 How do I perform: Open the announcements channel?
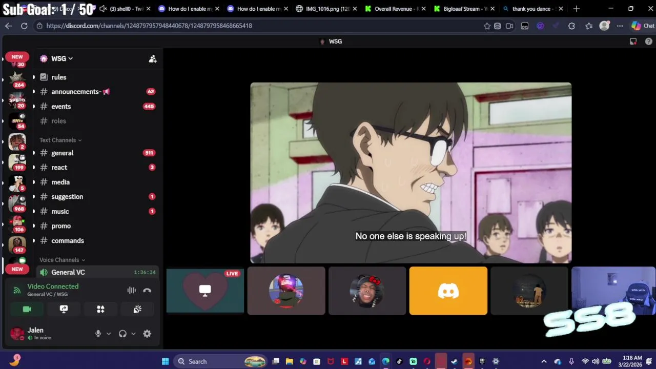(x=97, y=92)
